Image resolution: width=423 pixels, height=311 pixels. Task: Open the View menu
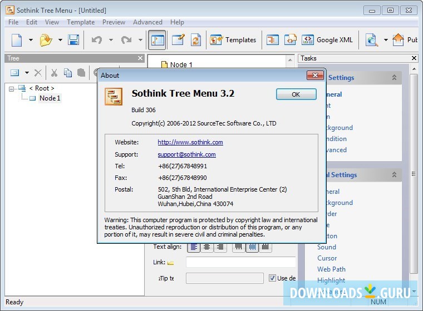click(52, 22)
